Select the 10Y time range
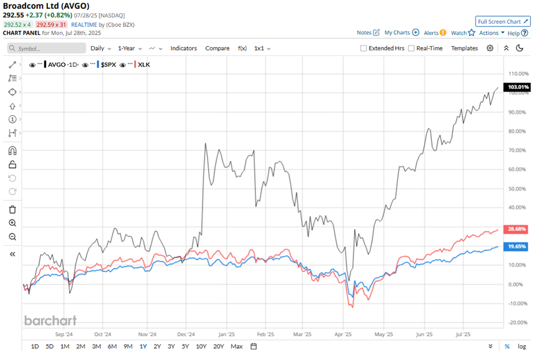Screen dimensions: 542x351 click(201, 346)
